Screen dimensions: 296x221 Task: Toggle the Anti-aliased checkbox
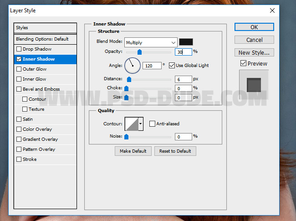coord(152,124)
